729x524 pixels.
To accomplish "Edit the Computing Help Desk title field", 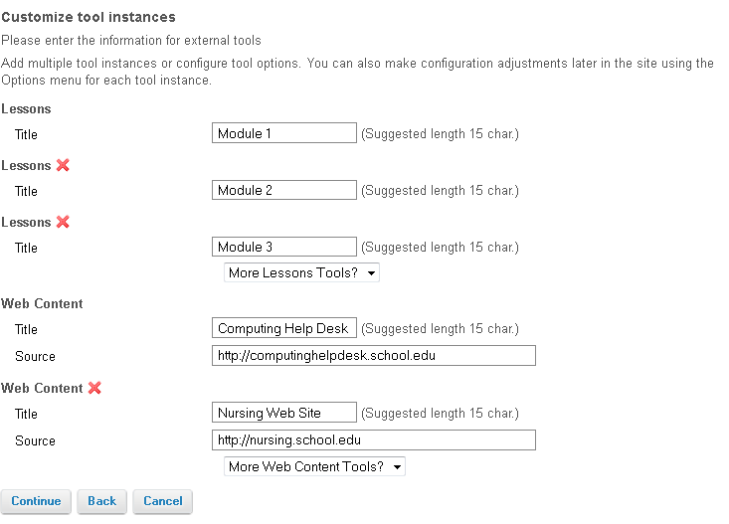I will click(284, 328).
